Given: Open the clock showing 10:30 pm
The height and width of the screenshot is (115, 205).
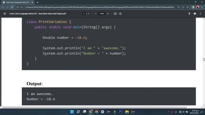Looking at the screenshot, I should (x=194, y=112).
